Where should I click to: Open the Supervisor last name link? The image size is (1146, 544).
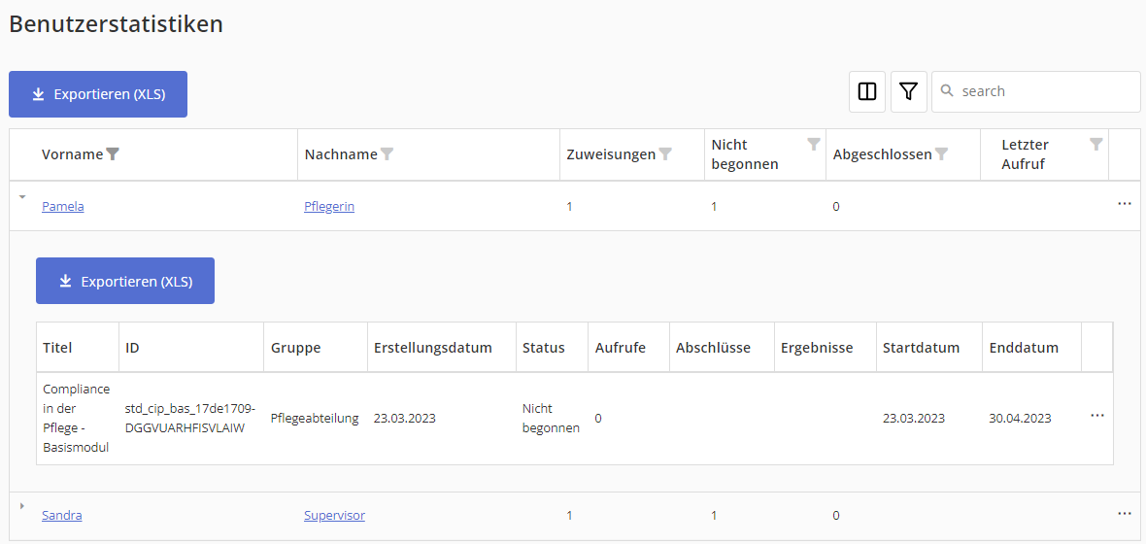point(334,515)
